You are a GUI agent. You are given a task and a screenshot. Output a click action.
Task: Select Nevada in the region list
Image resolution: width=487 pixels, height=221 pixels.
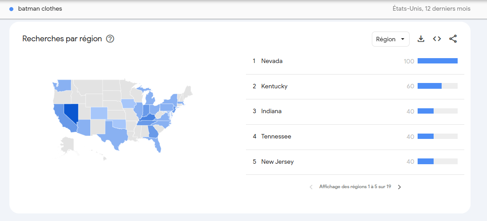272,61
